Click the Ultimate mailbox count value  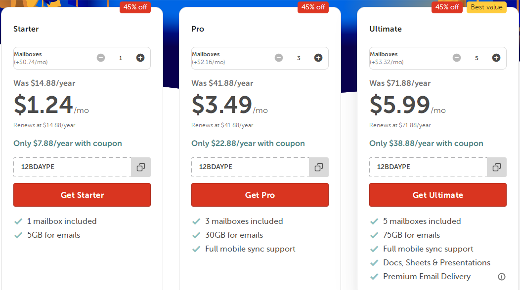point(477,58)
